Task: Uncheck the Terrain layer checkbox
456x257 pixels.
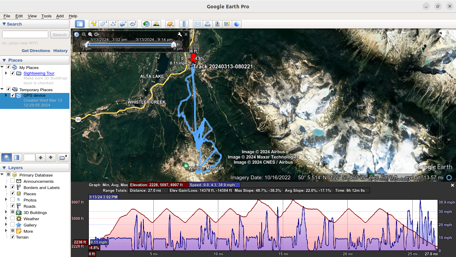Action: tap(12, 237)
